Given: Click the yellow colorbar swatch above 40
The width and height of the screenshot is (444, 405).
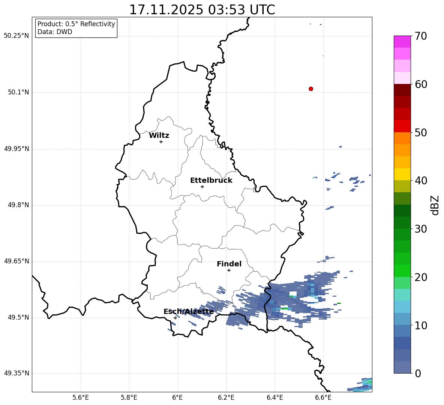Looking at the screenshot, I should pos(402,174).
